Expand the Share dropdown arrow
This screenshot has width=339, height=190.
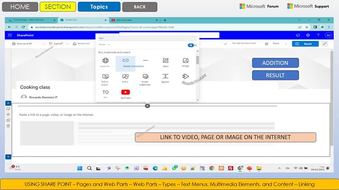point(286,44)
